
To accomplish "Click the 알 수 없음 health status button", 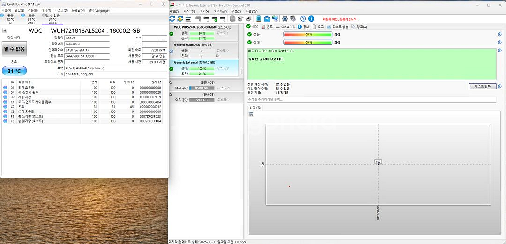I will 15,49.
